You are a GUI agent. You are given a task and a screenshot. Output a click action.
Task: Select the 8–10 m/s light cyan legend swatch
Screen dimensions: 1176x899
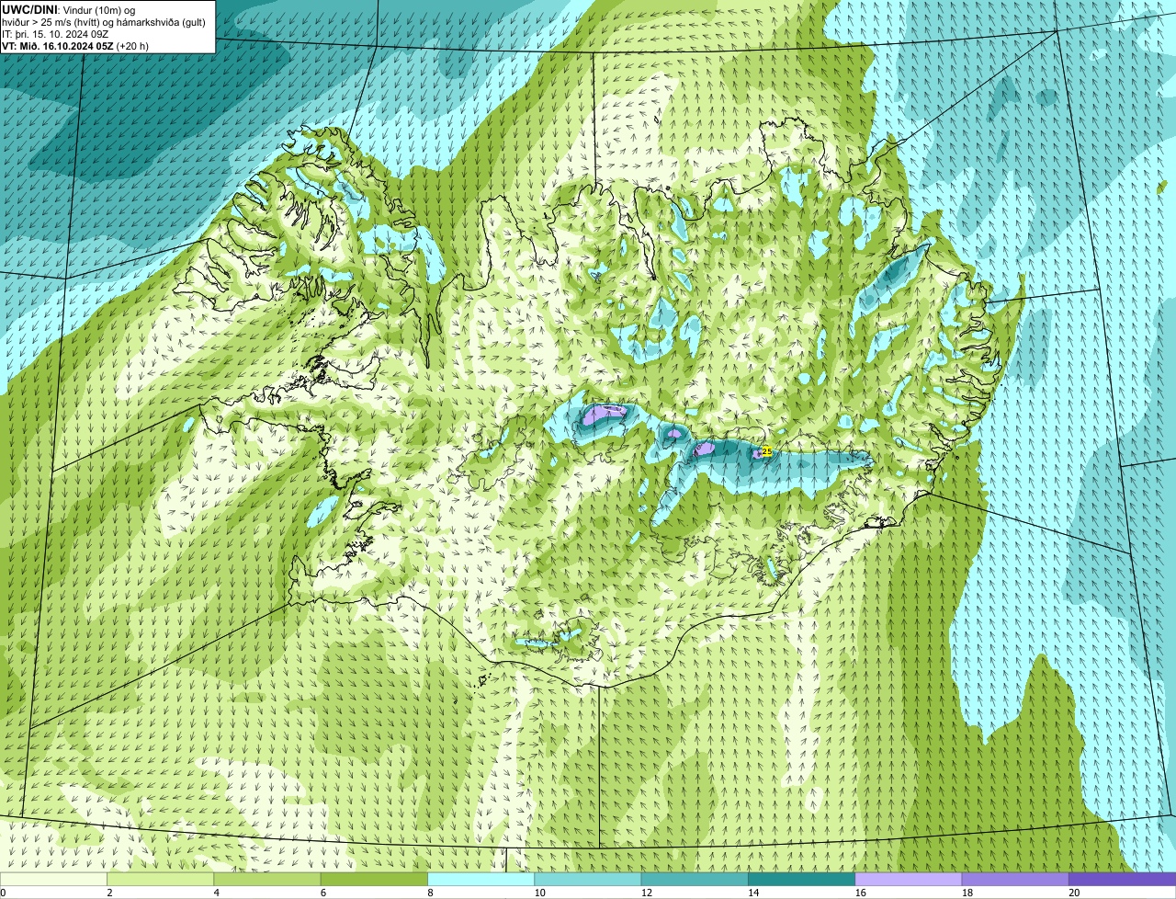[x=481, y=879]
